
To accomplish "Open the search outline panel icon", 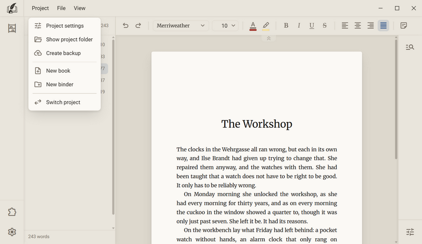I will [x=410, y=47].
